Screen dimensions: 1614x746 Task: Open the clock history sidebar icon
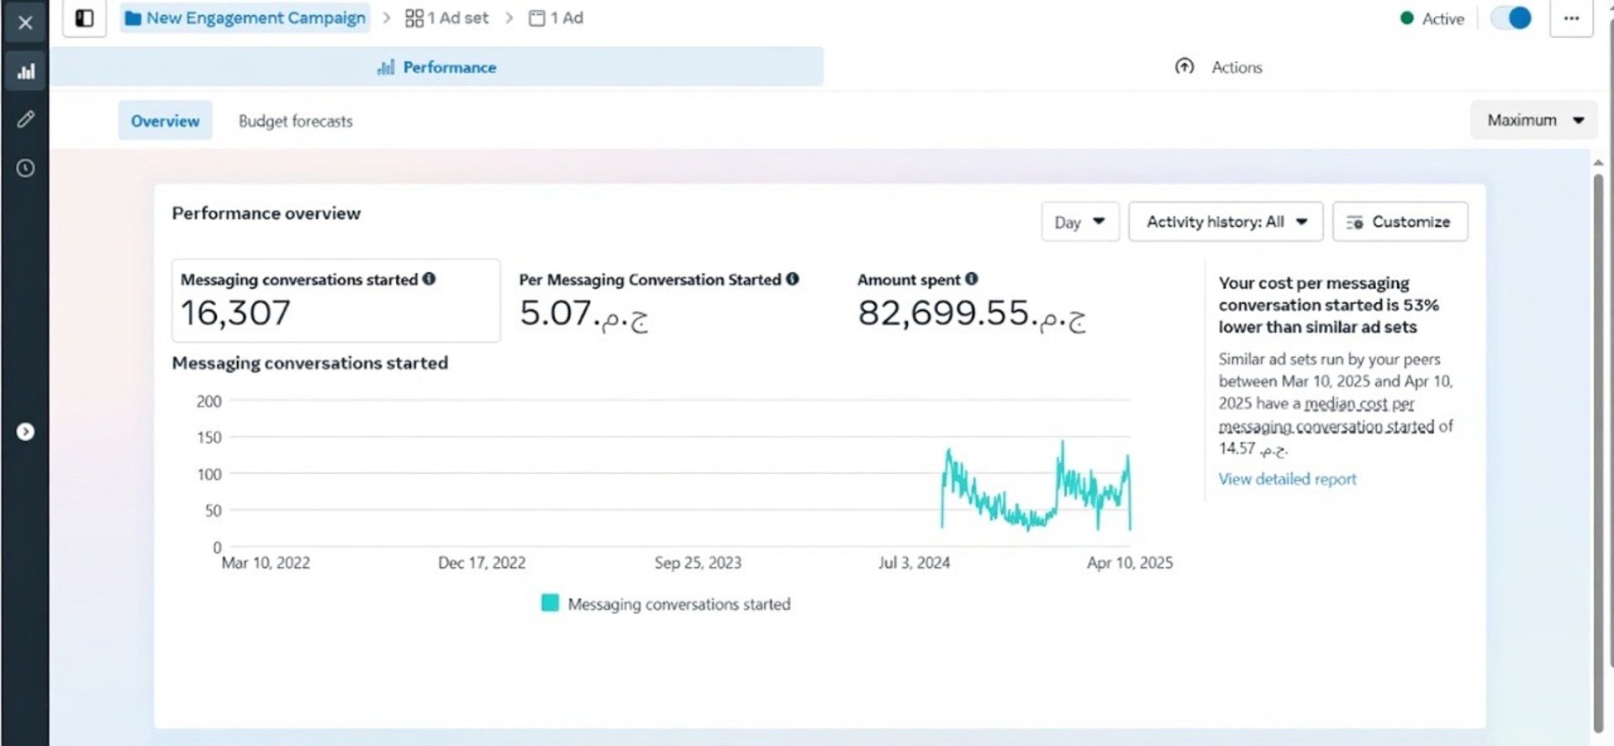25,168
